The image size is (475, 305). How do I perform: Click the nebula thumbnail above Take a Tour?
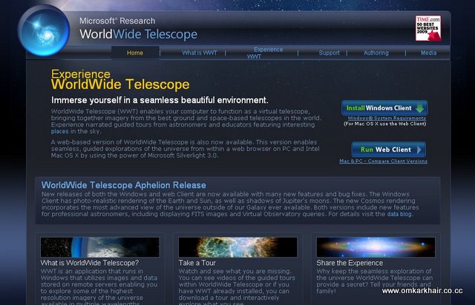click(237, 247)
